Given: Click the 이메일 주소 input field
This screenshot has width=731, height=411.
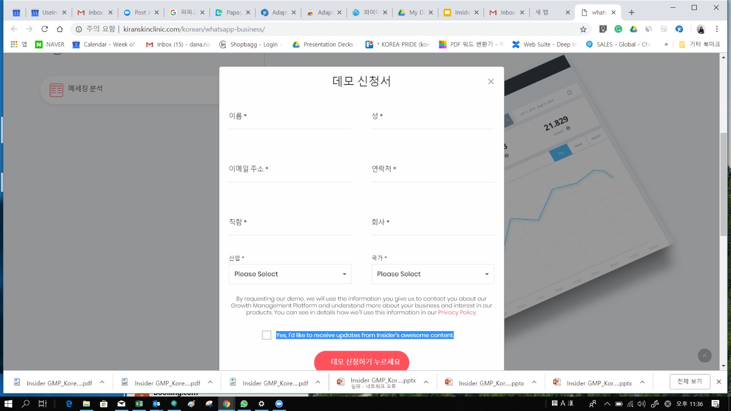Looking at the screenshot, I should 290,176.
